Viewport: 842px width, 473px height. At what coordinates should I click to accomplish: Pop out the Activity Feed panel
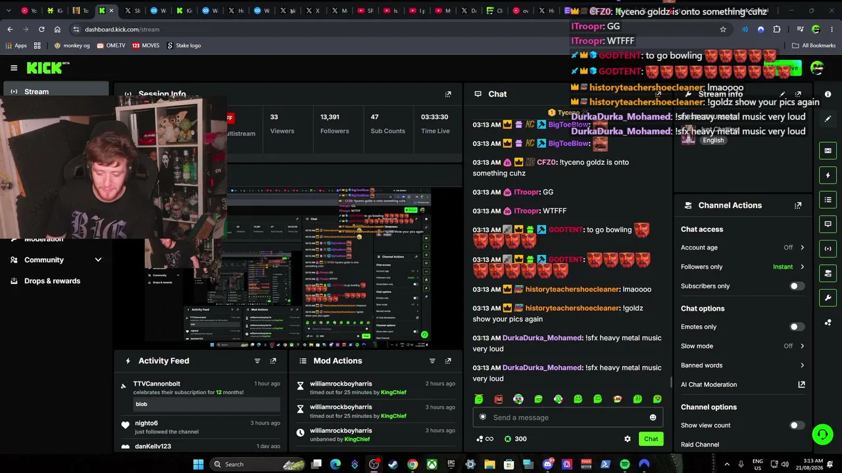coord(273,361)
